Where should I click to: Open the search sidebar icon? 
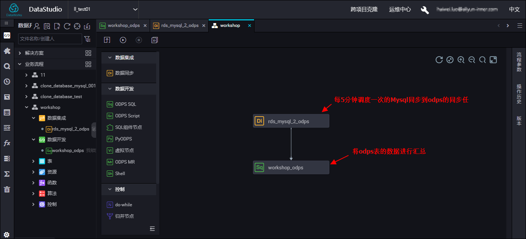(x=7, y=66)
